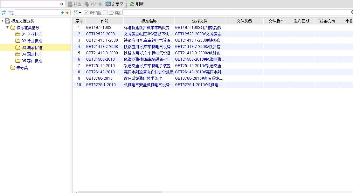Open file link GBT5226.1-2019#机械电...
353x193 pixels.
pyautogui.click(x=198, y=85)
